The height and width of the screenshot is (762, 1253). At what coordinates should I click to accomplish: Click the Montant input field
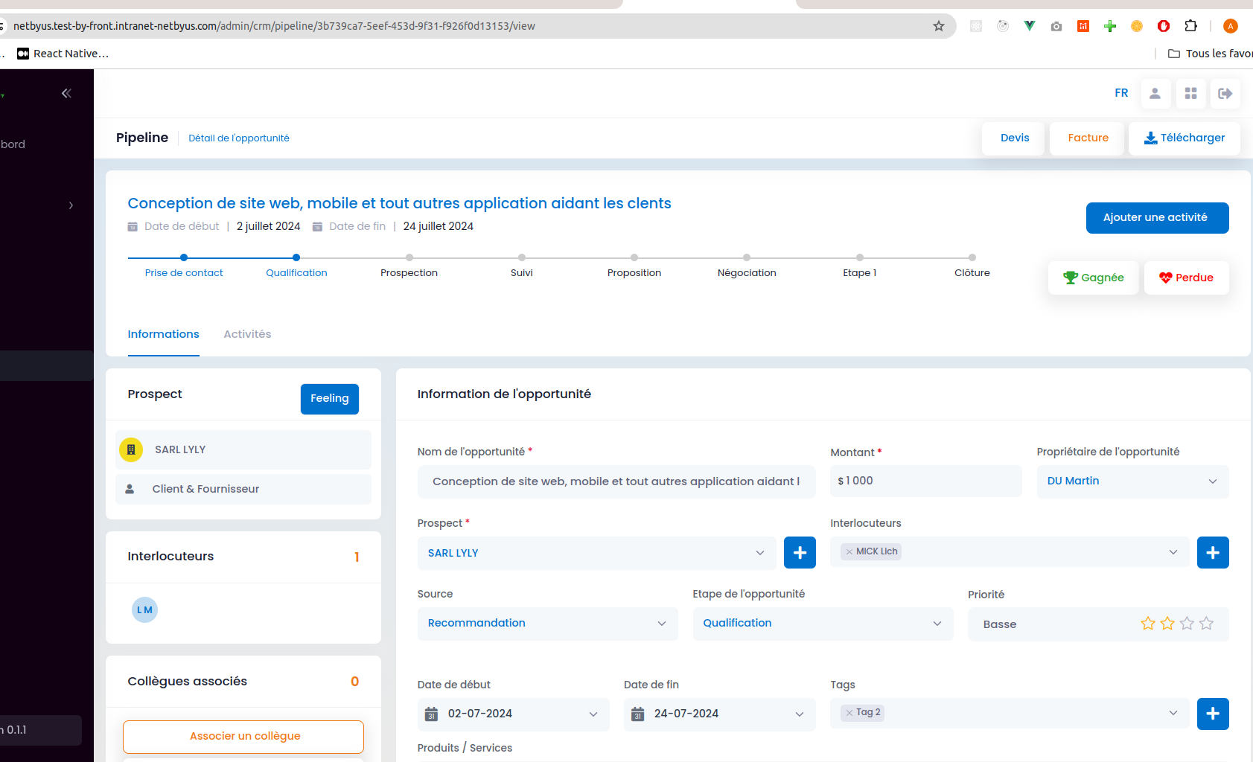tap(925, 481)
